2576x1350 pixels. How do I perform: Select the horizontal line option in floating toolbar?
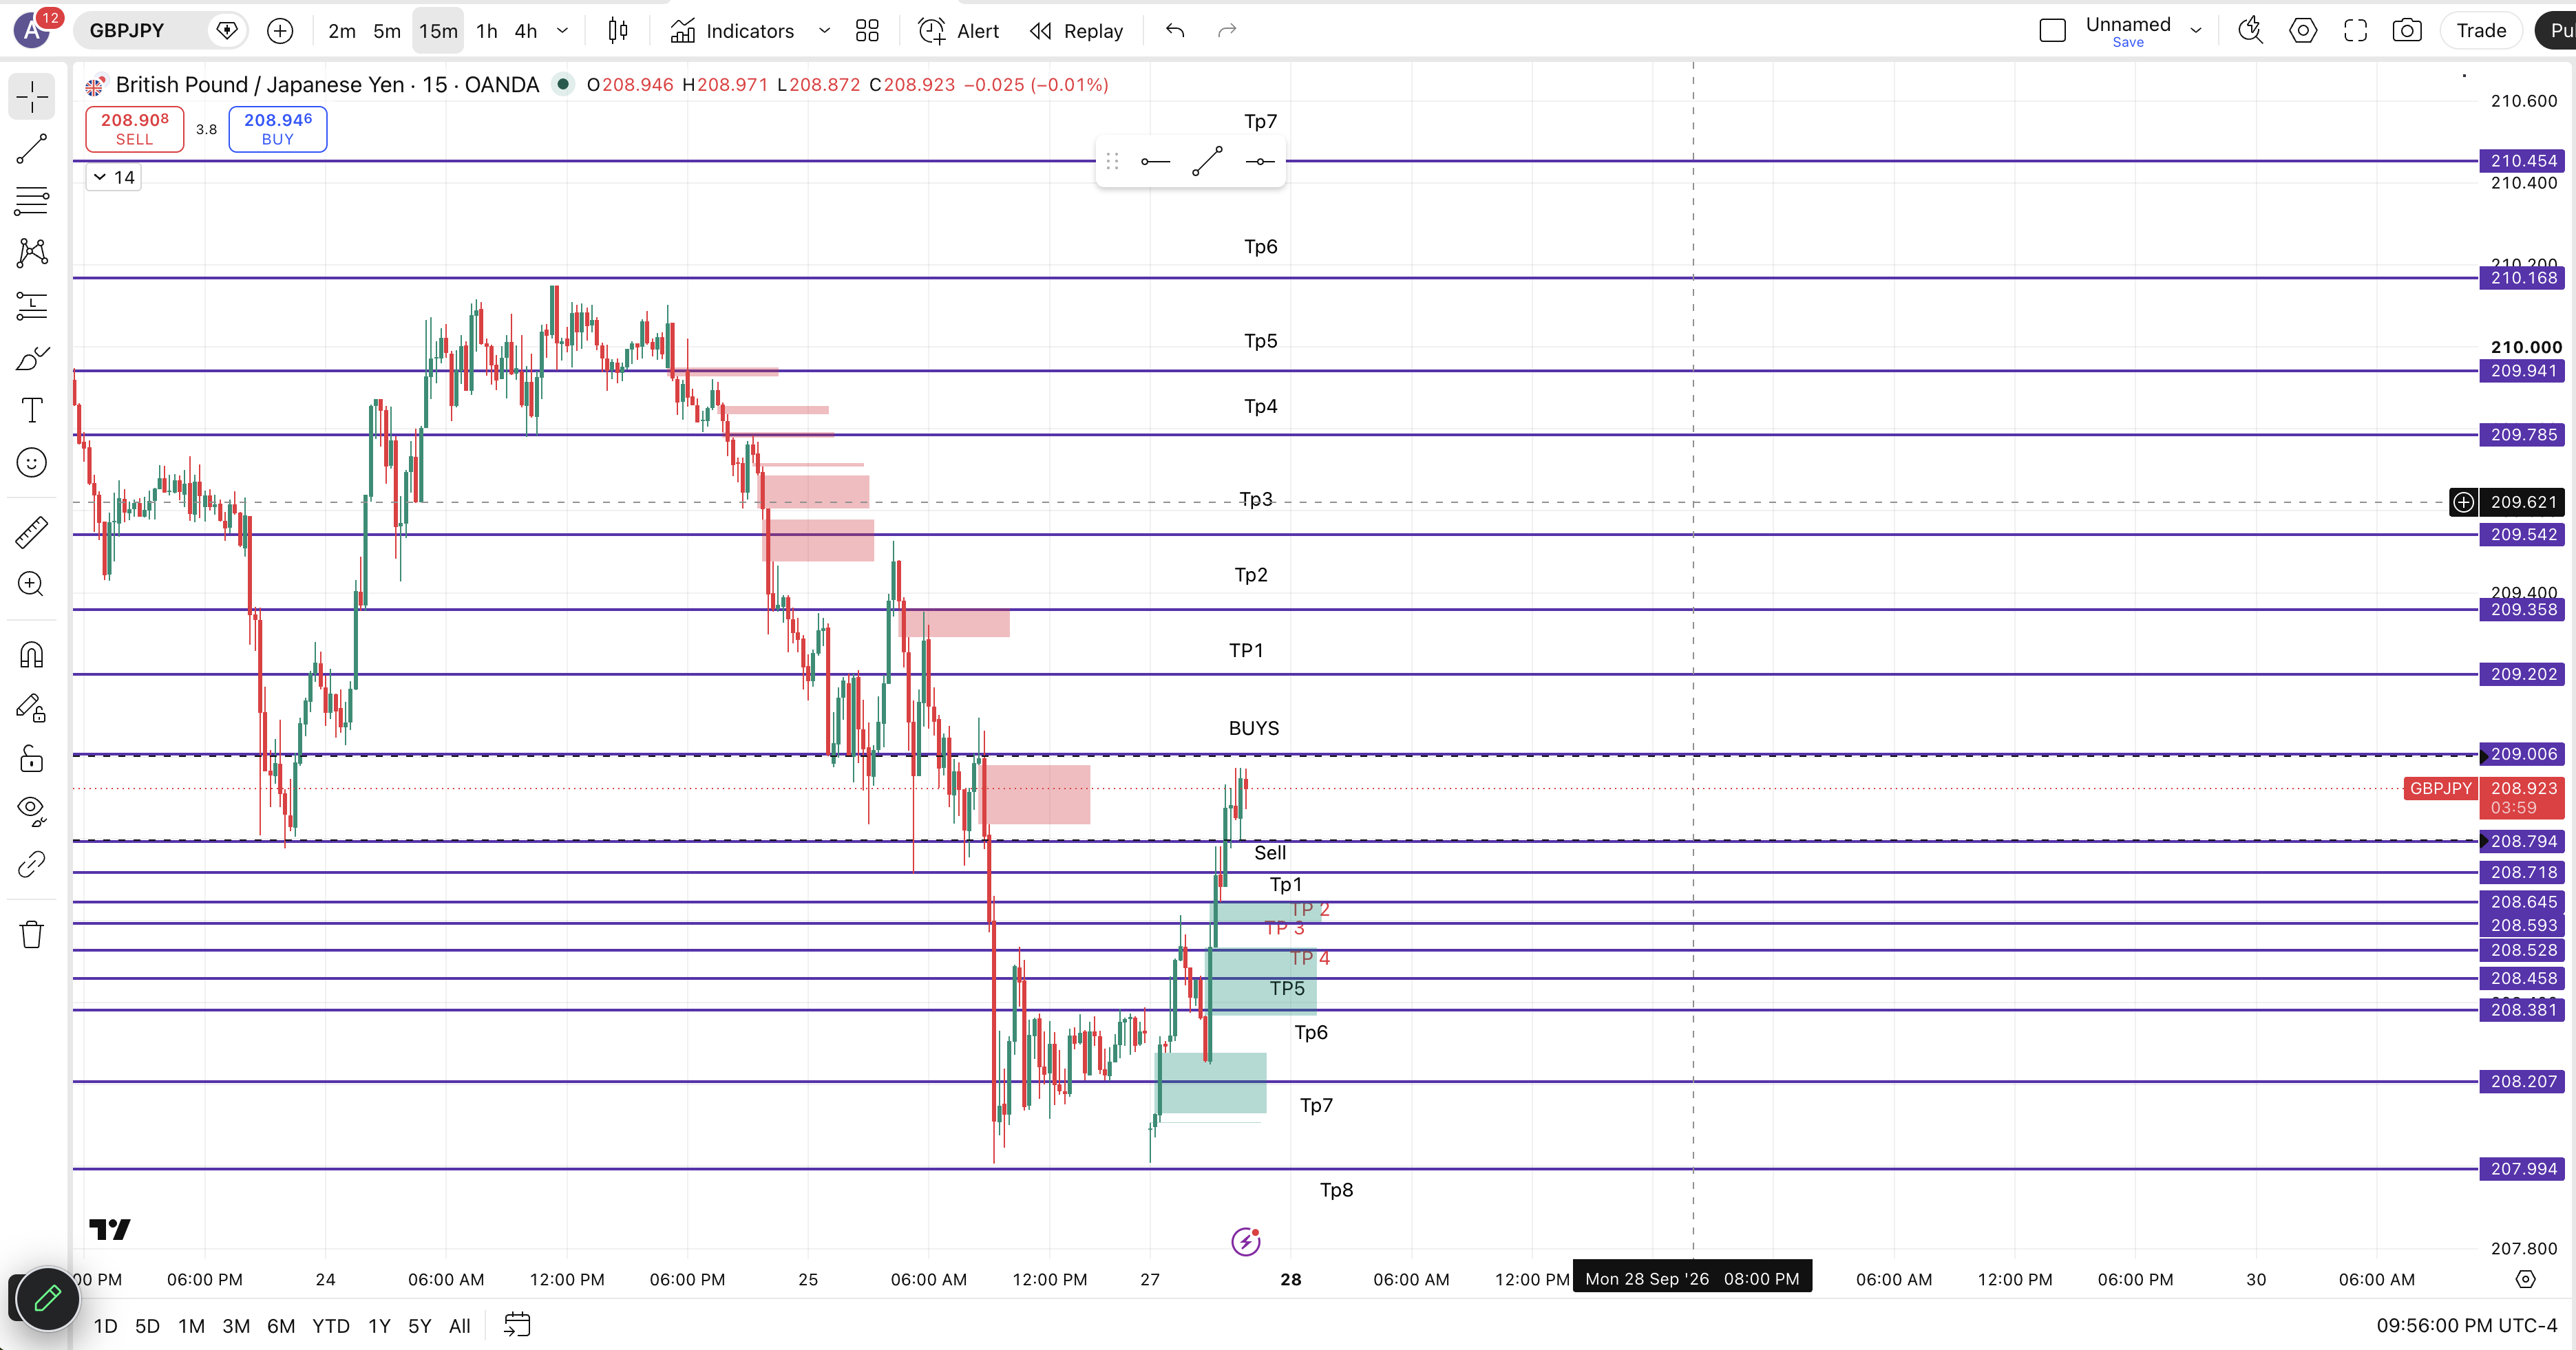tap(1260, 162)
